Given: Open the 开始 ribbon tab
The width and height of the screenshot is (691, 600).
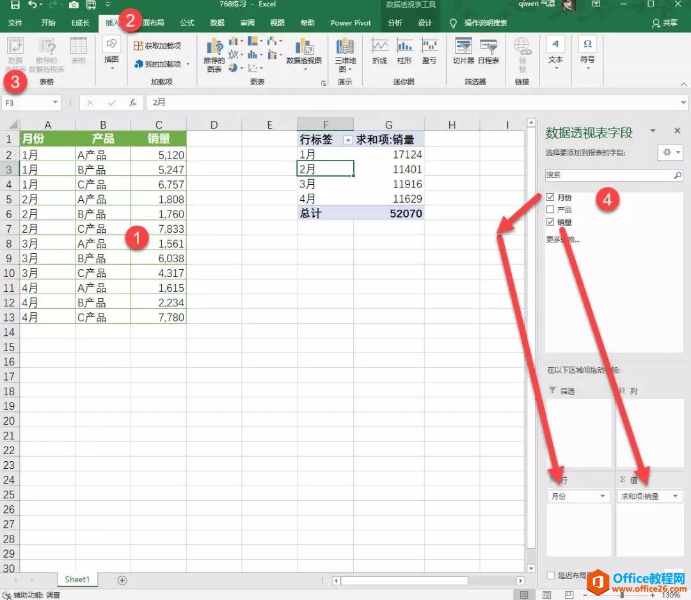Looking at the screenshot, I should coord(47,22).
